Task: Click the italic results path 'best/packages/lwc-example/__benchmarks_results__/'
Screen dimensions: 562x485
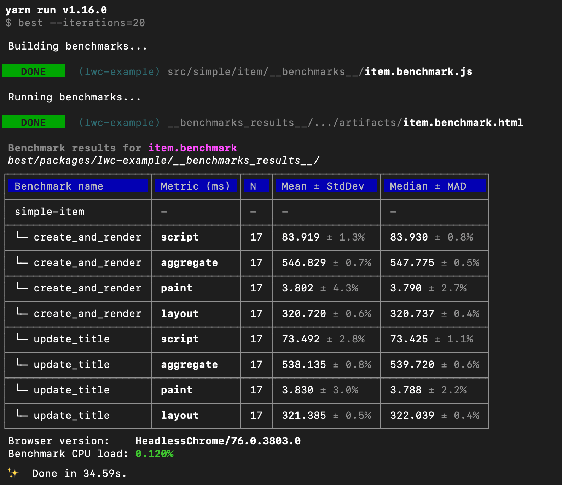Action: coord(164,161)
